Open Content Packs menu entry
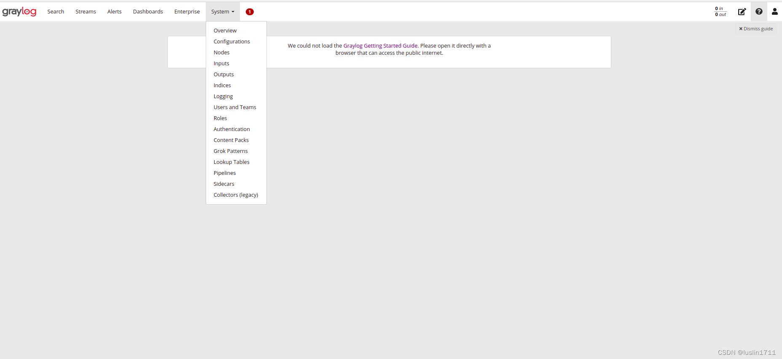Image resolution: width=782 pixels, height=359 pixels. click(236, 140)
